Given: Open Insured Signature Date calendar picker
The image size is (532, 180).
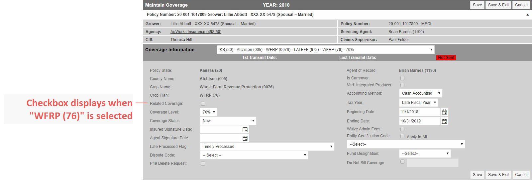Looking at the screenshot, I should (x=245, y=130).
